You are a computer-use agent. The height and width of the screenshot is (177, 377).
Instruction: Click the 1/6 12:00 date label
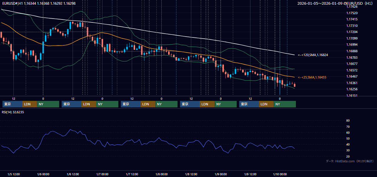[73, 174]
